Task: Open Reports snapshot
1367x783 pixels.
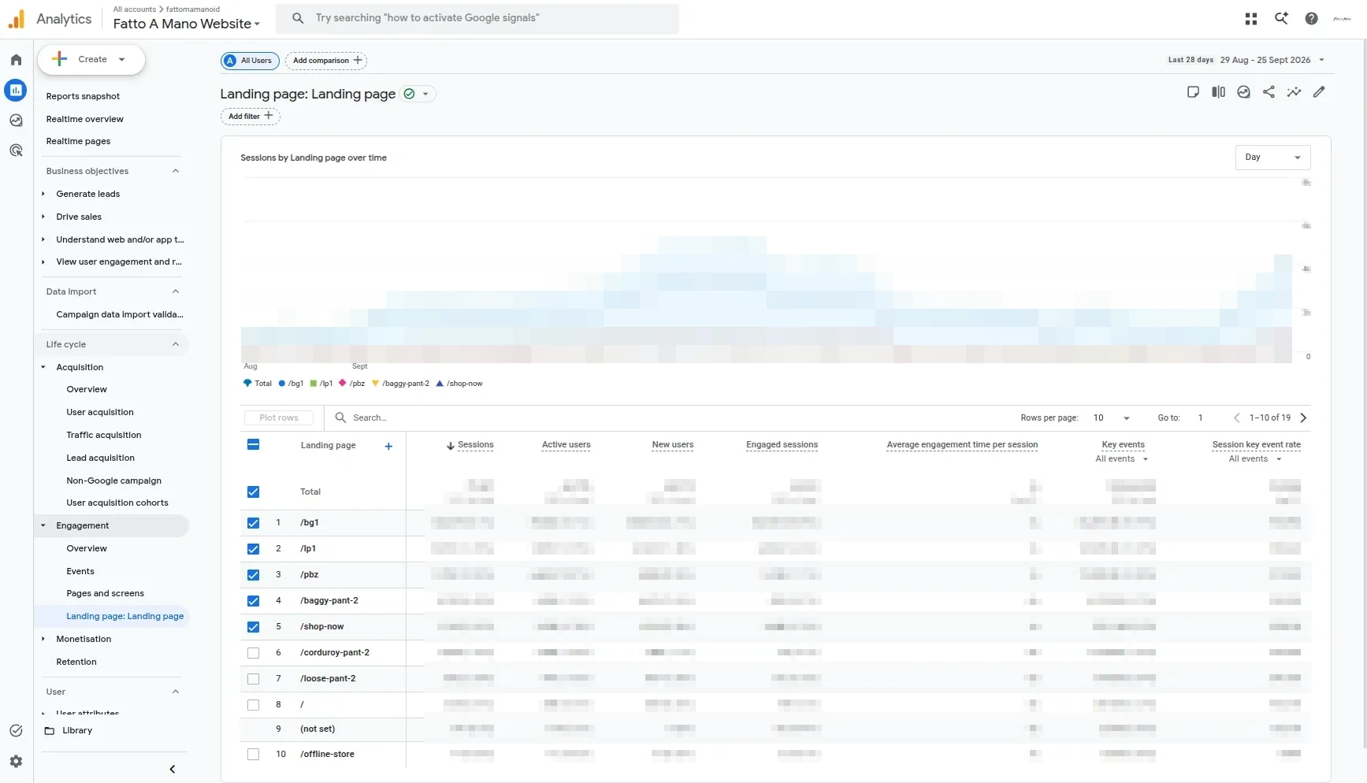Action: [83, 97]
